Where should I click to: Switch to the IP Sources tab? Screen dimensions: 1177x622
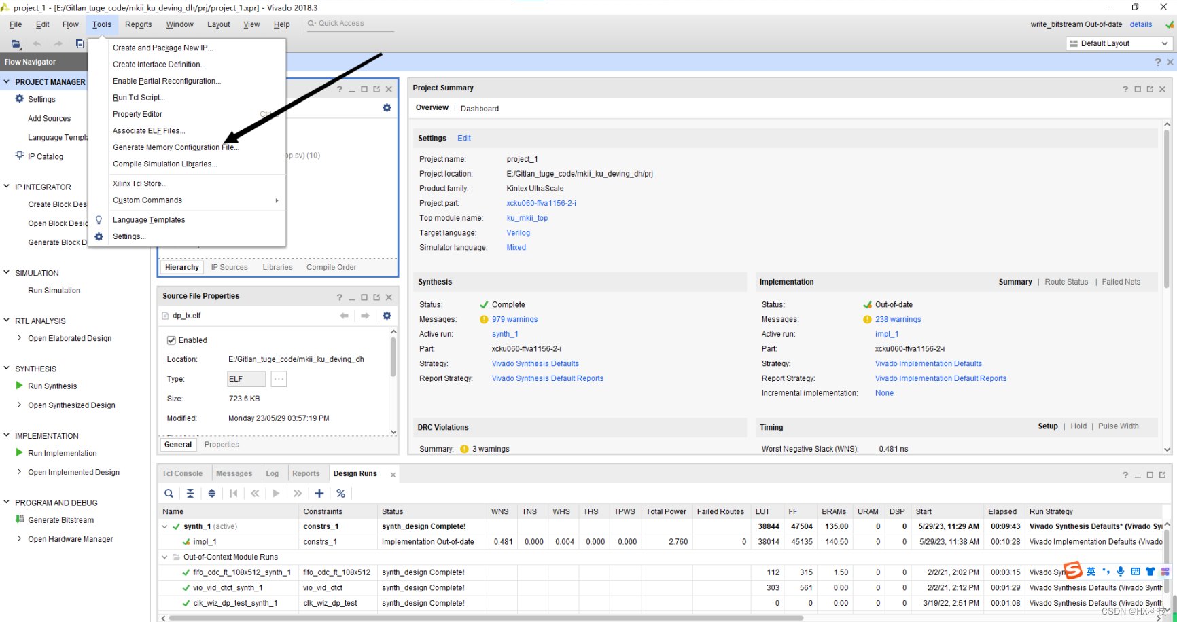[229, 267]
